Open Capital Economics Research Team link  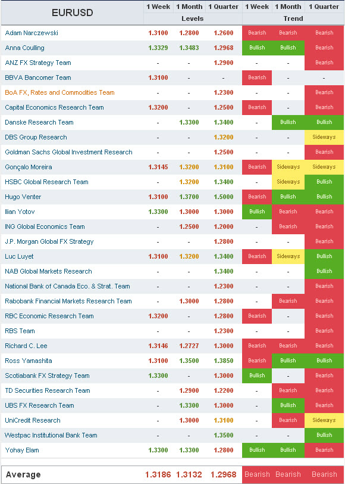[54, 107]
